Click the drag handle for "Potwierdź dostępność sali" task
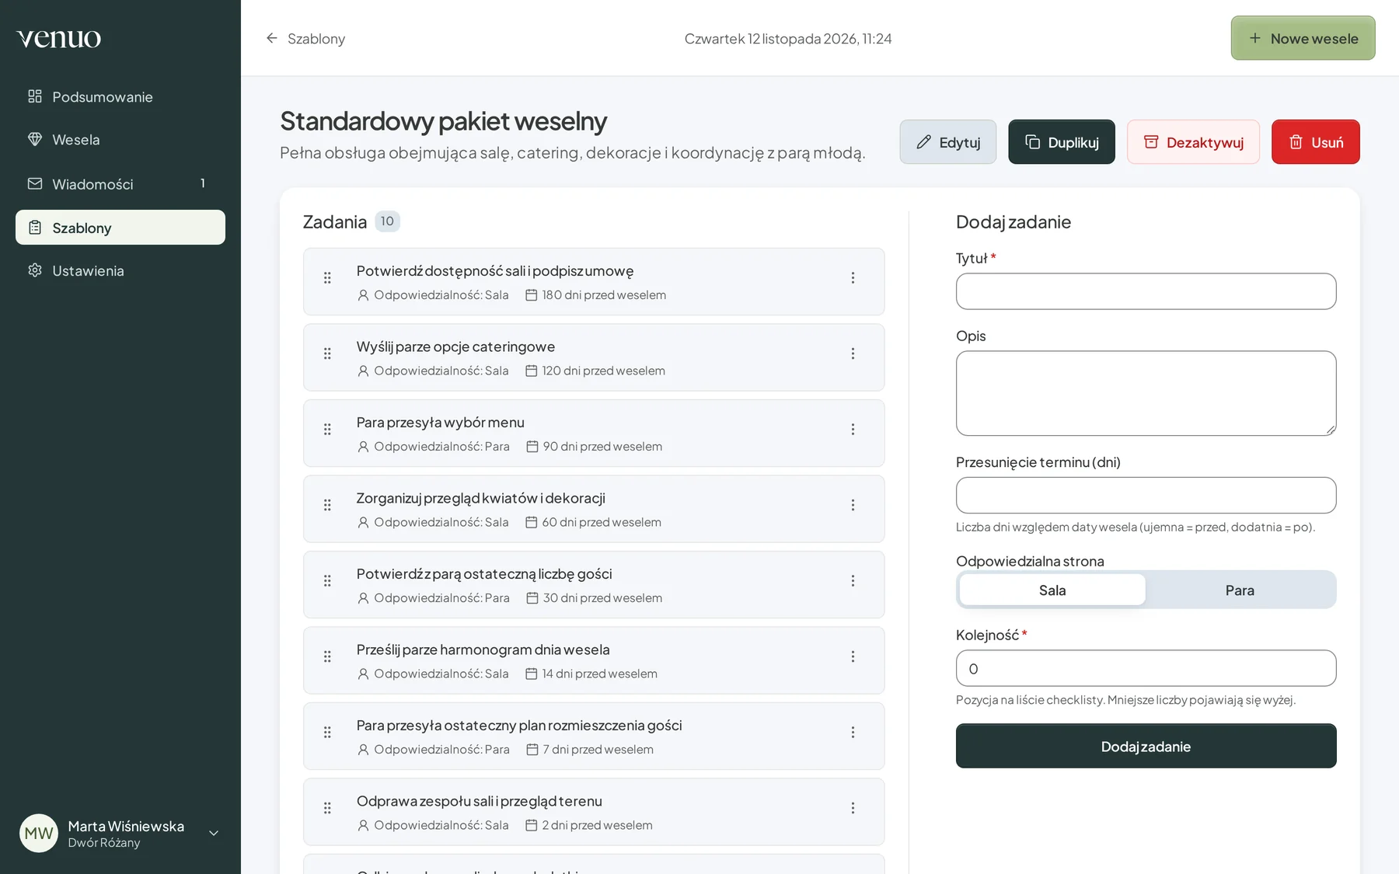The width and height of the screenshot is (1399, 874). [x=327, y=278]
